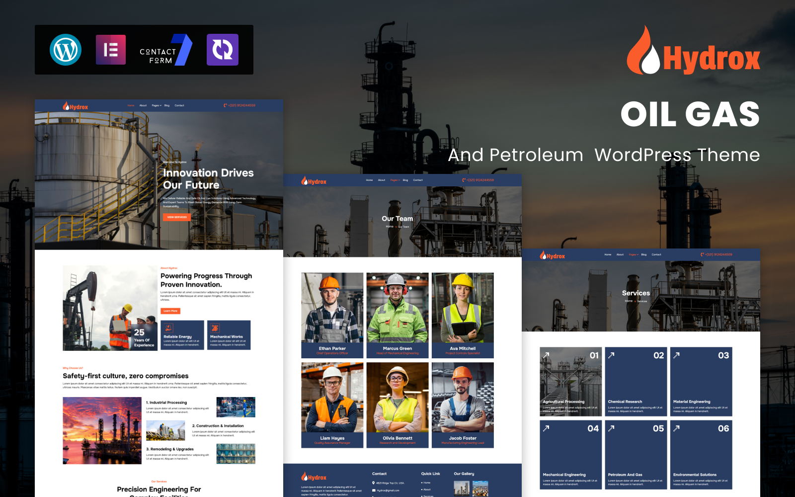The width and height of the screenshot is (795, 497).
Task: Click the phone icon beside the phone number
Action: pyautogui.click(x=225, y=105)
